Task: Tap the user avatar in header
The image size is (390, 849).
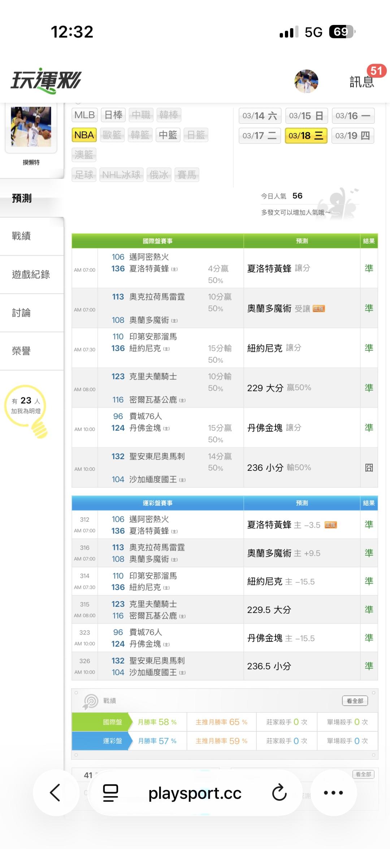Action: (306, 81)
